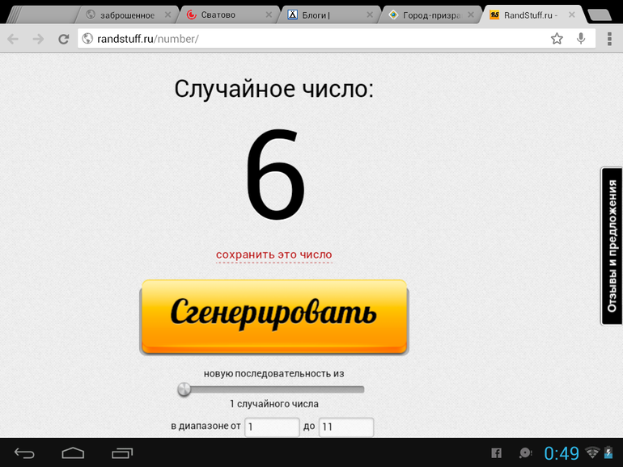Screen dimensions: 623x467
Task: Click the number count slider handle
Action: 184,389
